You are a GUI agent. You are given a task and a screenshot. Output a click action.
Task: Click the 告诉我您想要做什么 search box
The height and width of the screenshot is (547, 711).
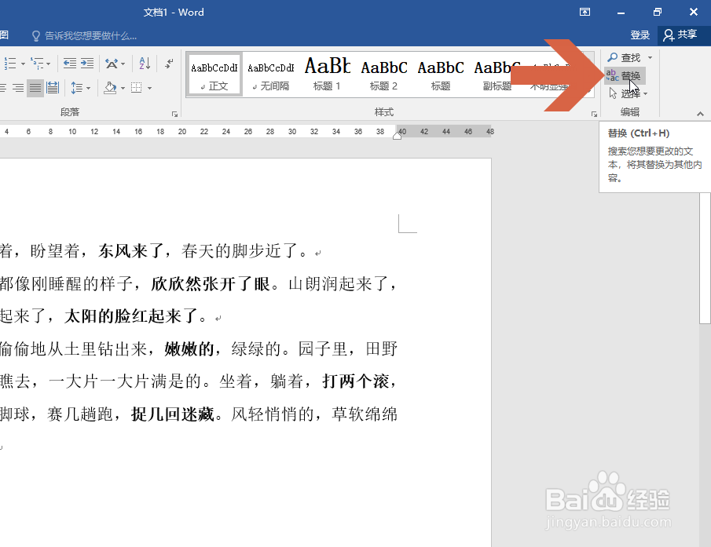tap(90, 36)
